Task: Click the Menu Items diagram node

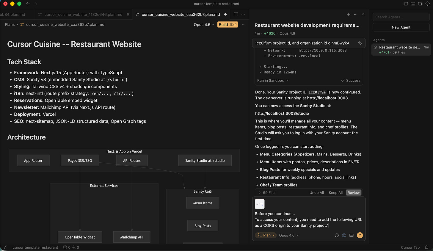Action: pyautogui.click(x=203, y=203)
